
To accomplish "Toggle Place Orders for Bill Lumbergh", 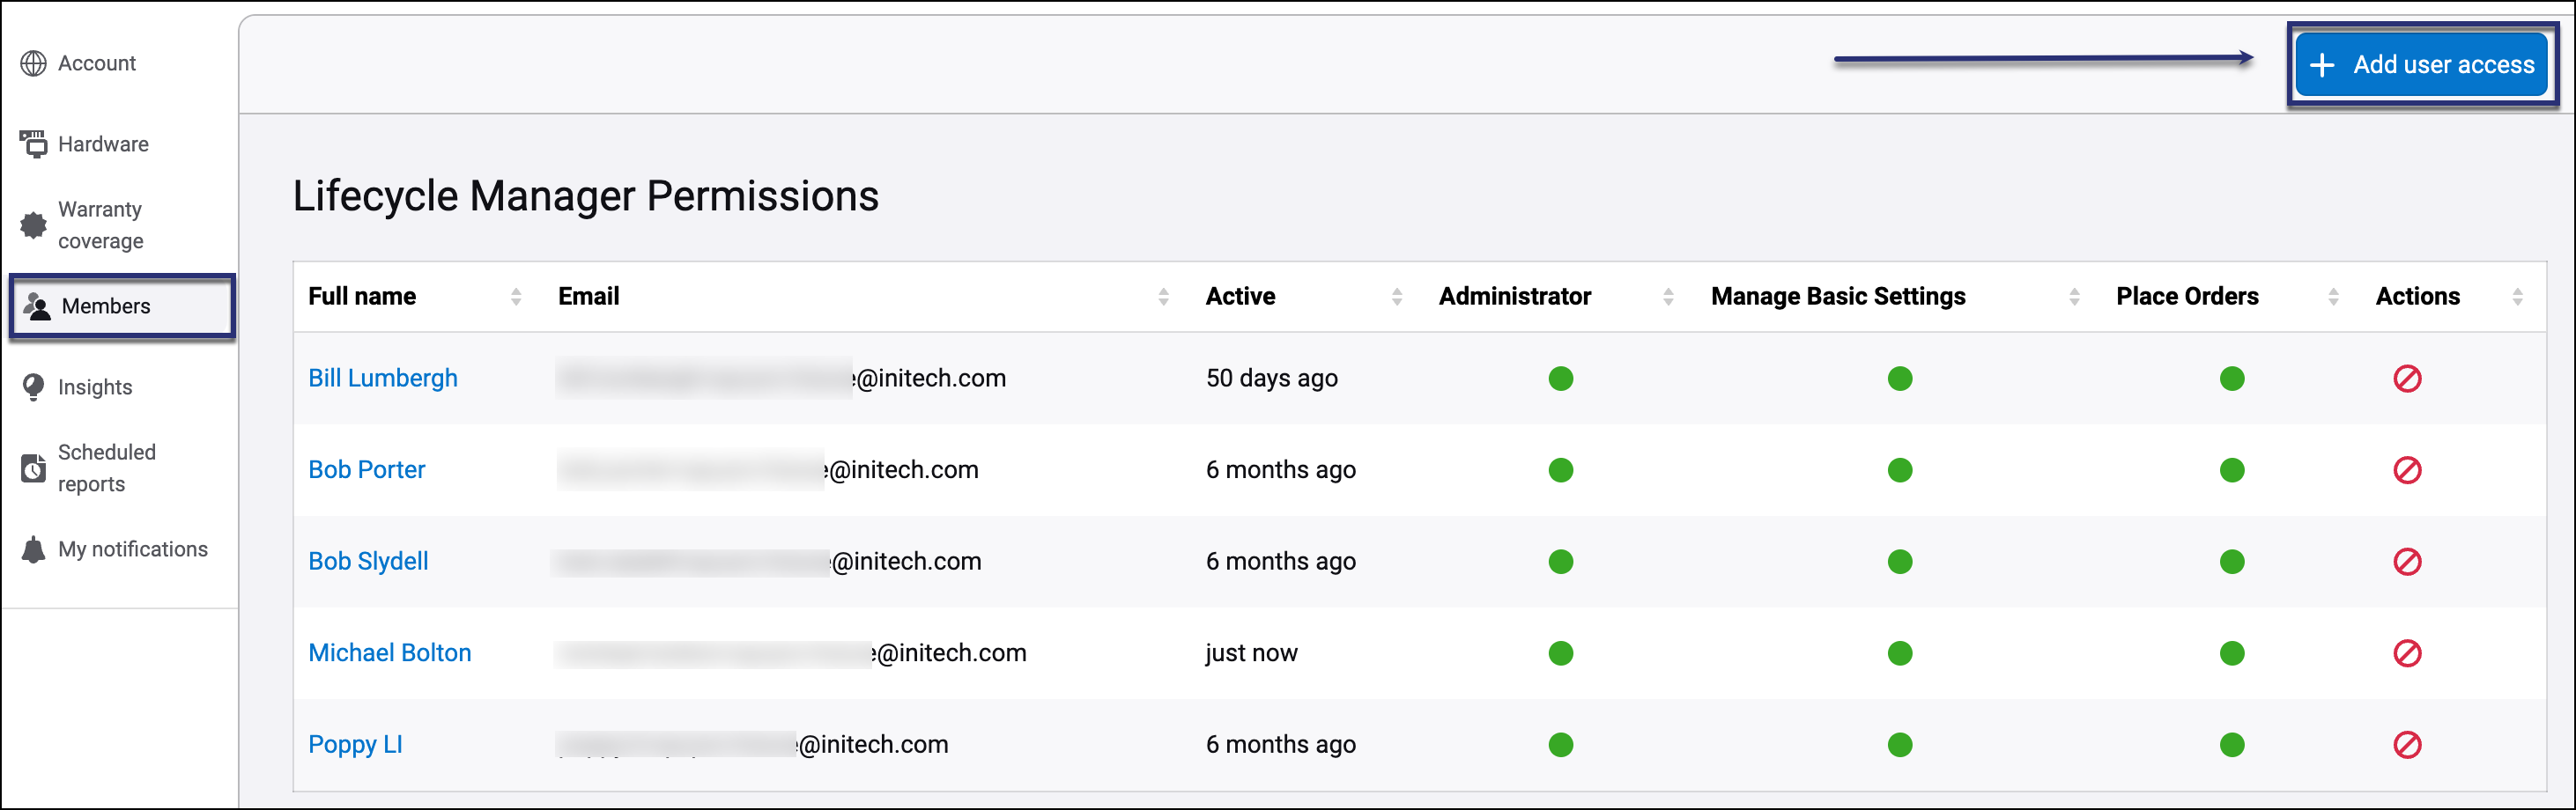I will point(2232,379).
